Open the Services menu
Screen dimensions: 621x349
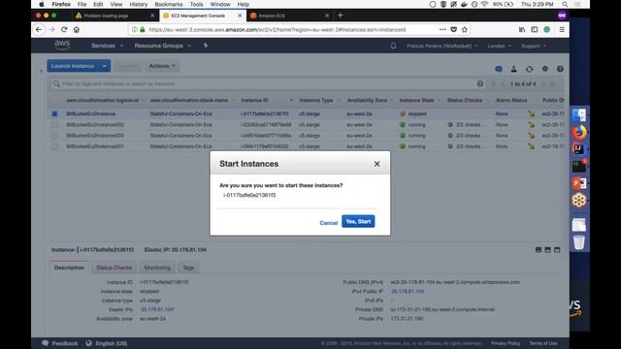(107, 46)
